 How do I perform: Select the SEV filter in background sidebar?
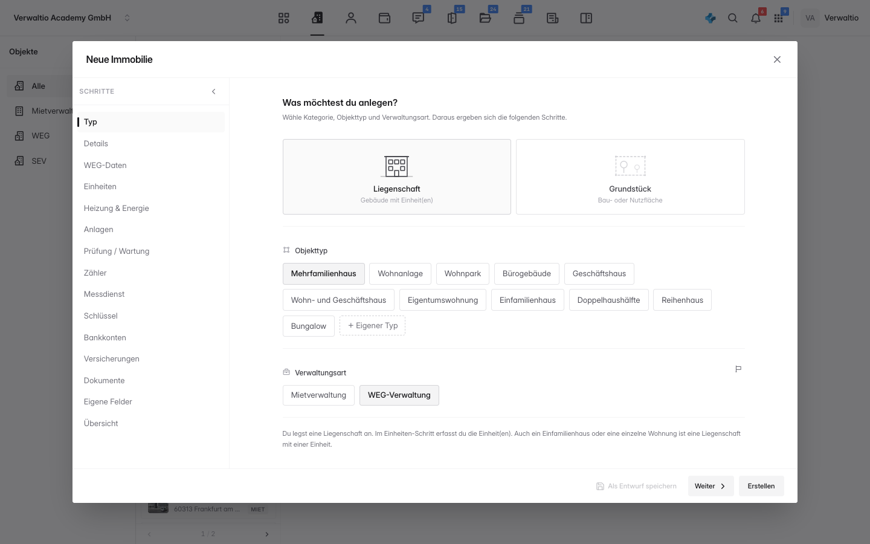pyautogui.click(x=40, y=161)
